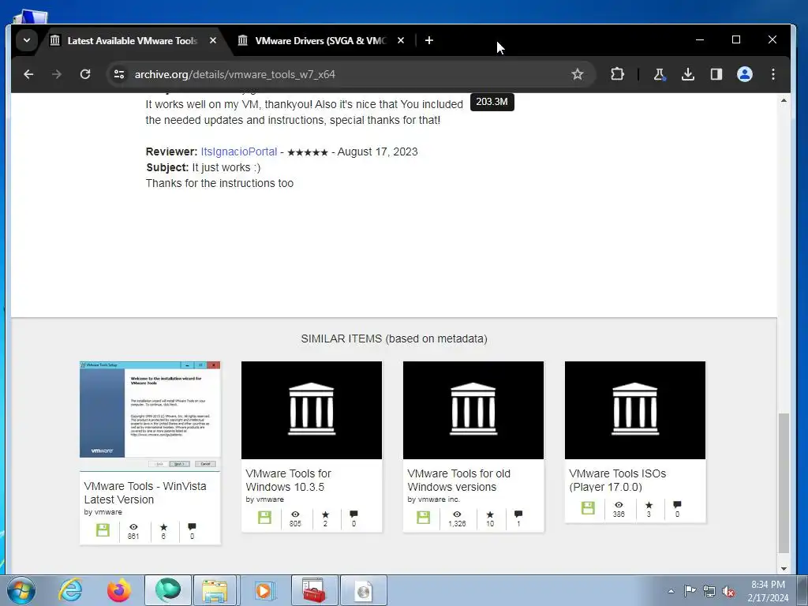Open VMware Tools ISOs (Player 17.0.0) thumbnail
Image resolution: width=808 pixels, height=606 pixels.
click(x=635, y=410)
